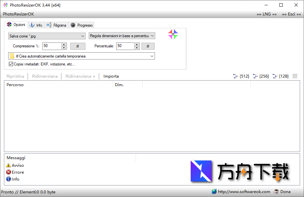Image resolution: width=304 pixels, height=197 pixels.
Task: Click the Errore red error icon
Action: pos(9,172)
